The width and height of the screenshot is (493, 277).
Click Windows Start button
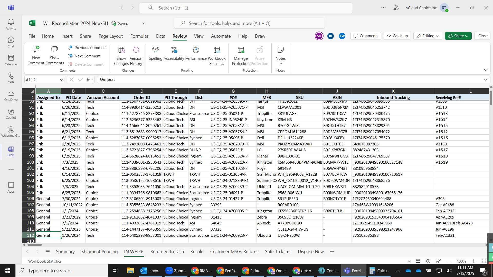[x=7, y=271]
